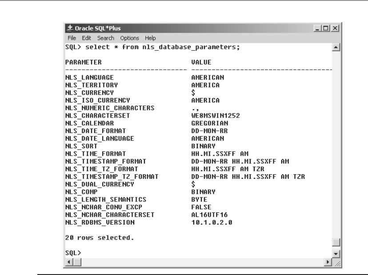368x275 pixels.
Task: Click the DD-MON-RR HH.MI.SSXFF AM TZR value
Action: coord(248,177)
